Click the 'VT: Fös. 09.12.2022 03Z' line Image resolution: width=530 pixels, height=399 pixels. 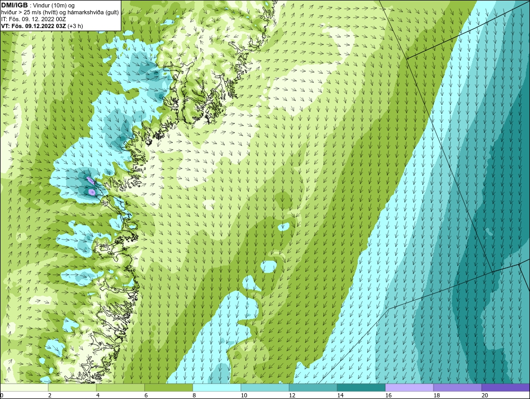tap(34, 26)
